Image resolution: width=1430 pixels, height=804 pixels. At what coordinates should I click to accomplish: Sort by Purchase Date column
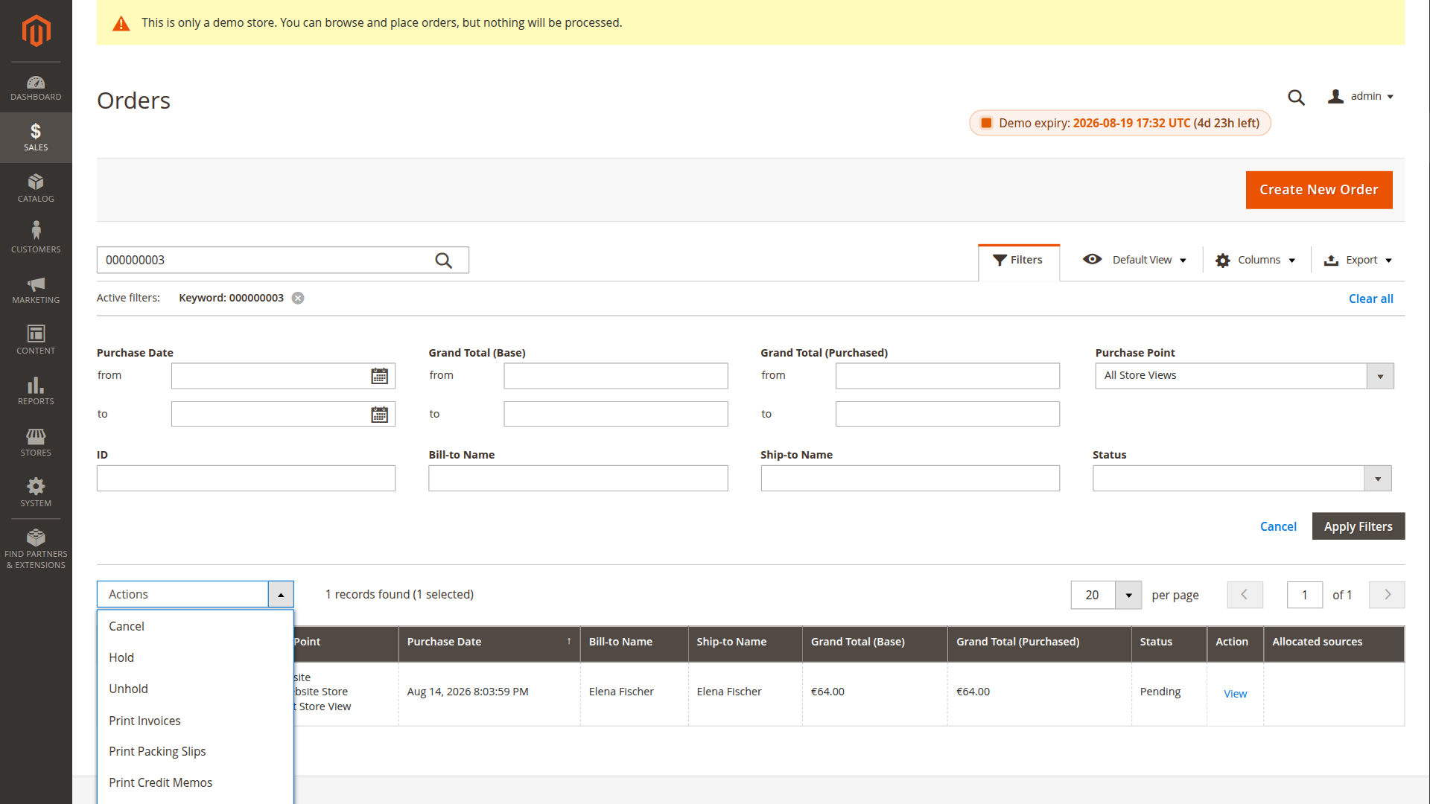pos(489,642)
